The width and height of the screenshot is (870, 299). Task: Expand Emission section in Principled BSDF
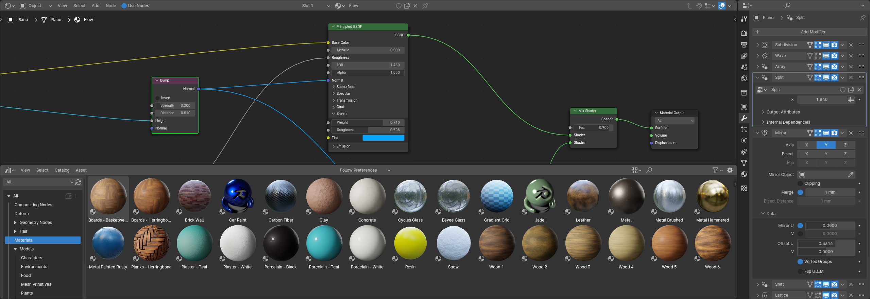[341, 146]
